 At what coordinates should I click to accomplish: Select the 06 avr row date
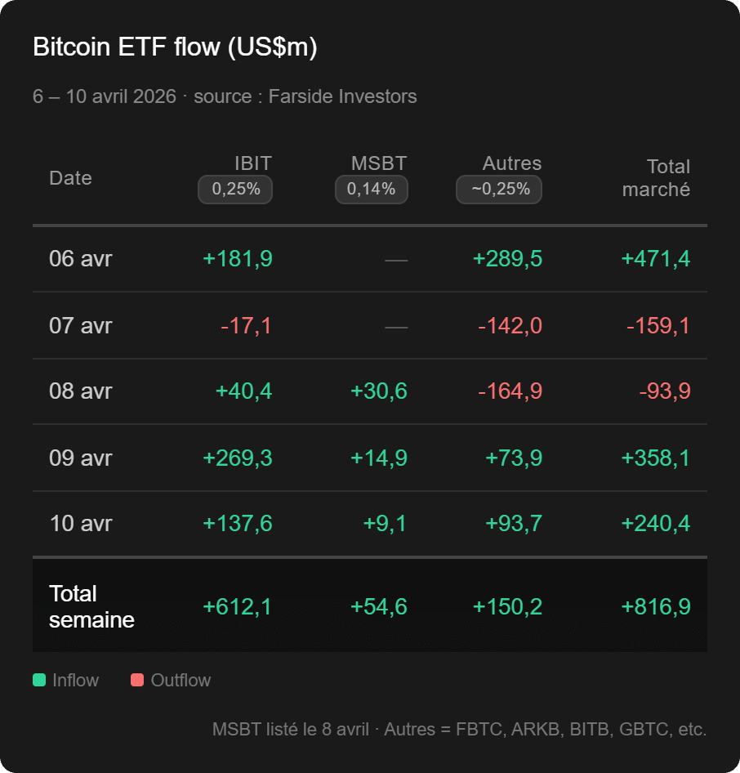click(x=81, y=259)
